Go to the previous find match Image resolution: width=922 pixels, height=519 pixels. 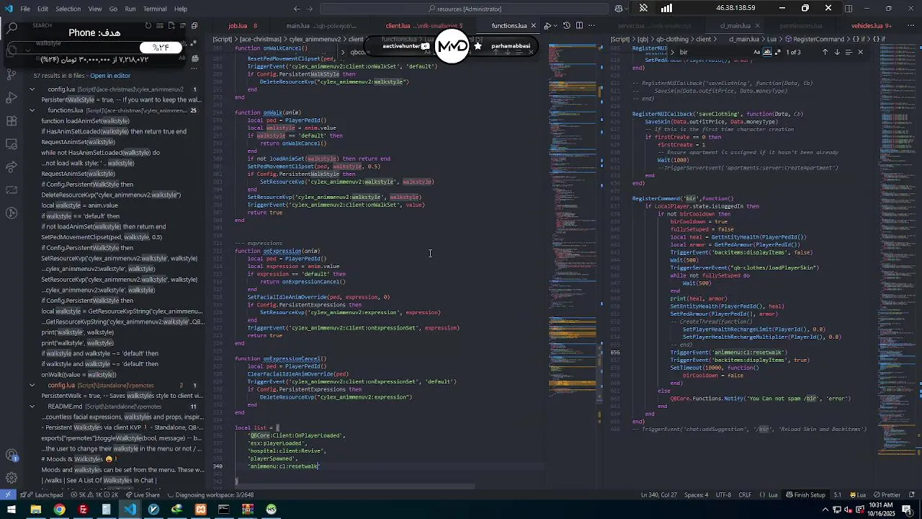pos(825,52)
